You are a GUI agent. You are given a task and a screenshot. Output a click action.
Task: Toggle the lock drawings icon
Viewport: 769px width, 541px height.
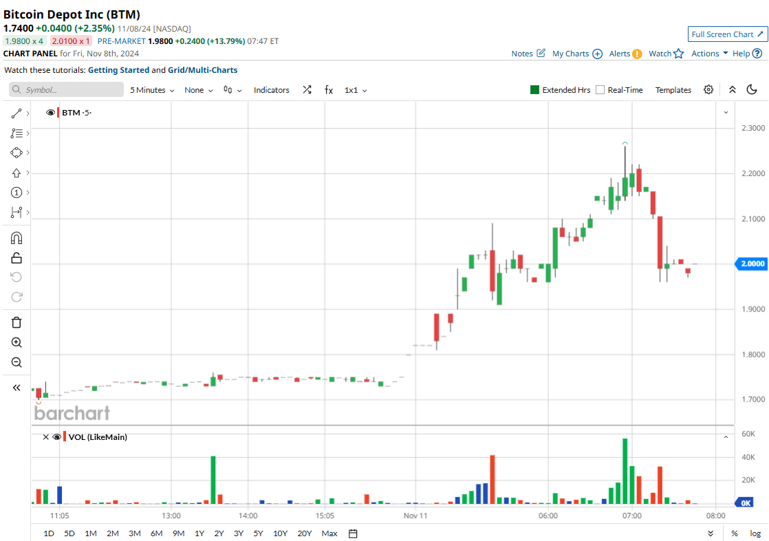(17, 258)
